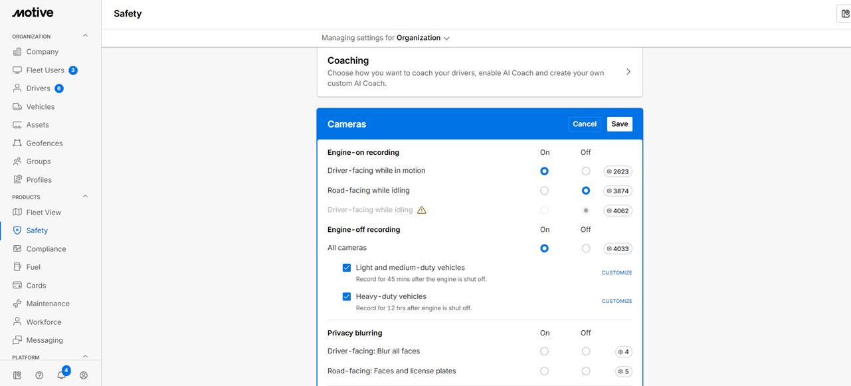Click the 4033 count badge for All cameras
Image resolution: width=851 pixels, height=386 pixels.
point(617,249)
